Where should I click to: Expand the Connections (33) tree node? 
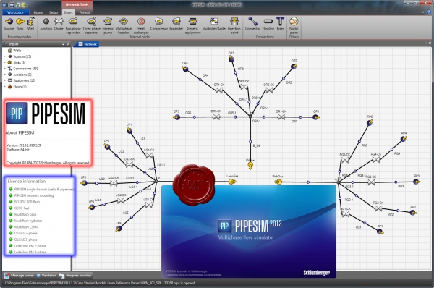[4, 69]
